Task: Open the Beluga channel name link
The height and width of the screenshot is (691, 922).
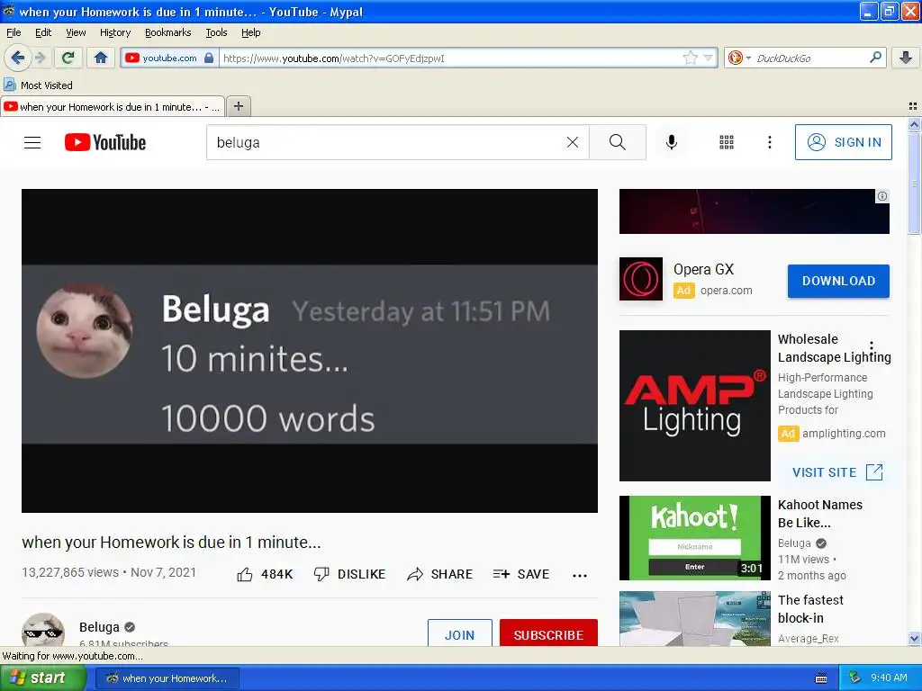Action: [x=99, y=627]
